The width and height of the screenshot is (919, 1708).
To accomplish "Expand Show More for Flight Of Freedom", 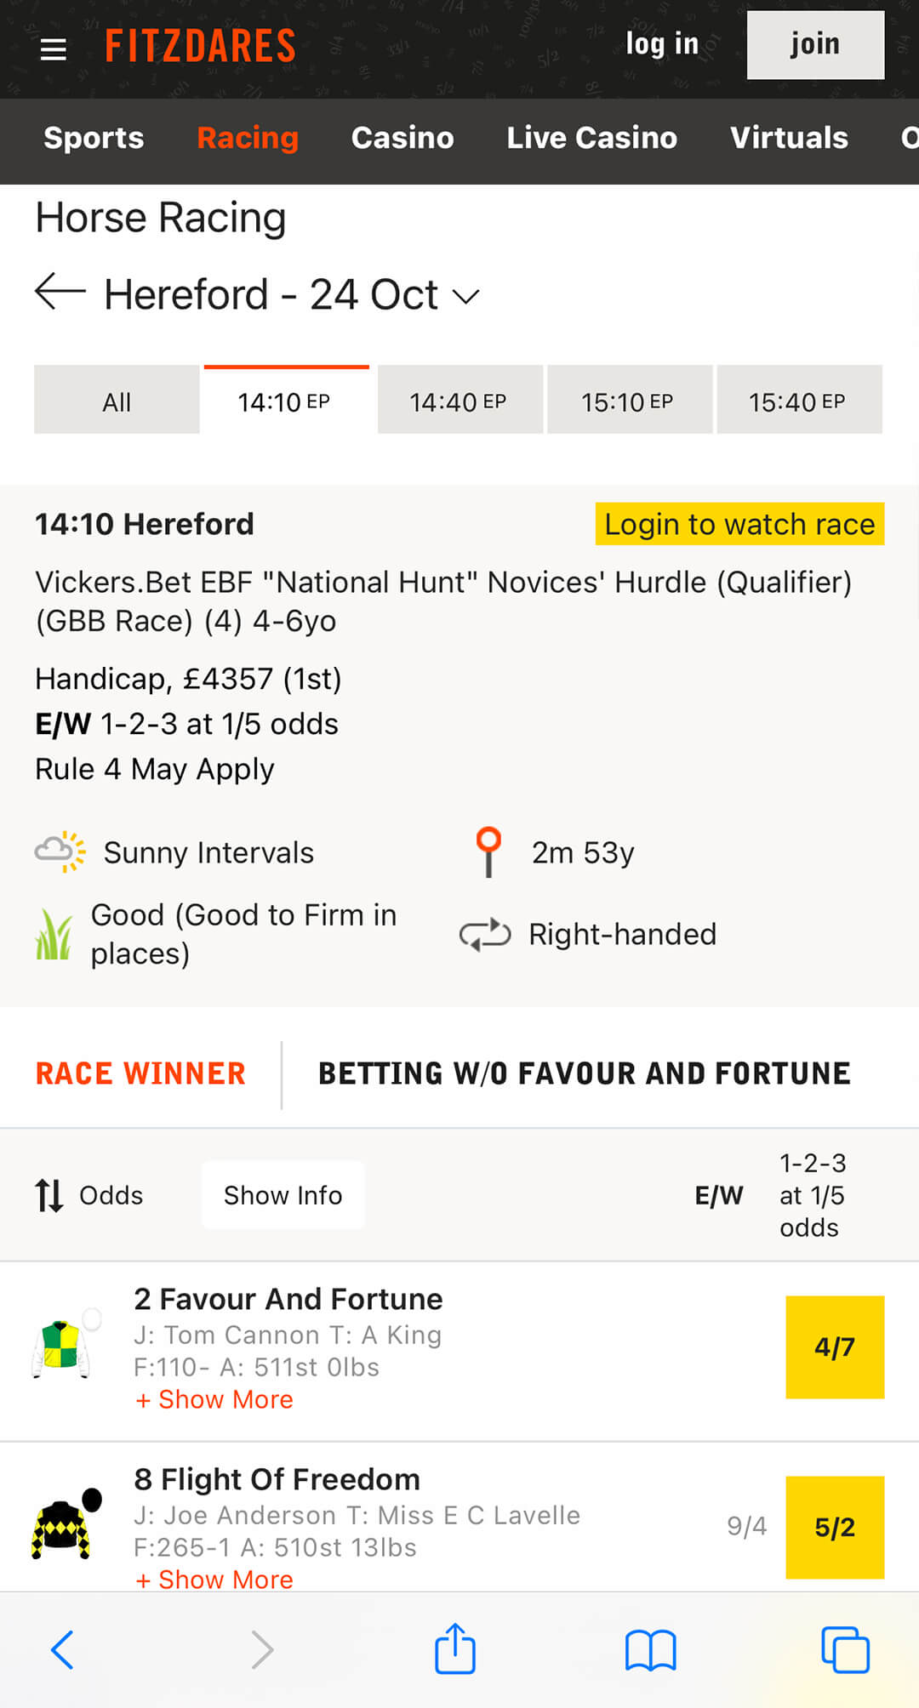I will (x=214, y=1580).
